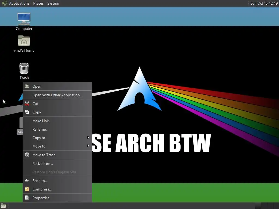The height and width of the screenshot is (209, 279).
Task: Click the vm3's Home label text
Action: tap(24, 50)
